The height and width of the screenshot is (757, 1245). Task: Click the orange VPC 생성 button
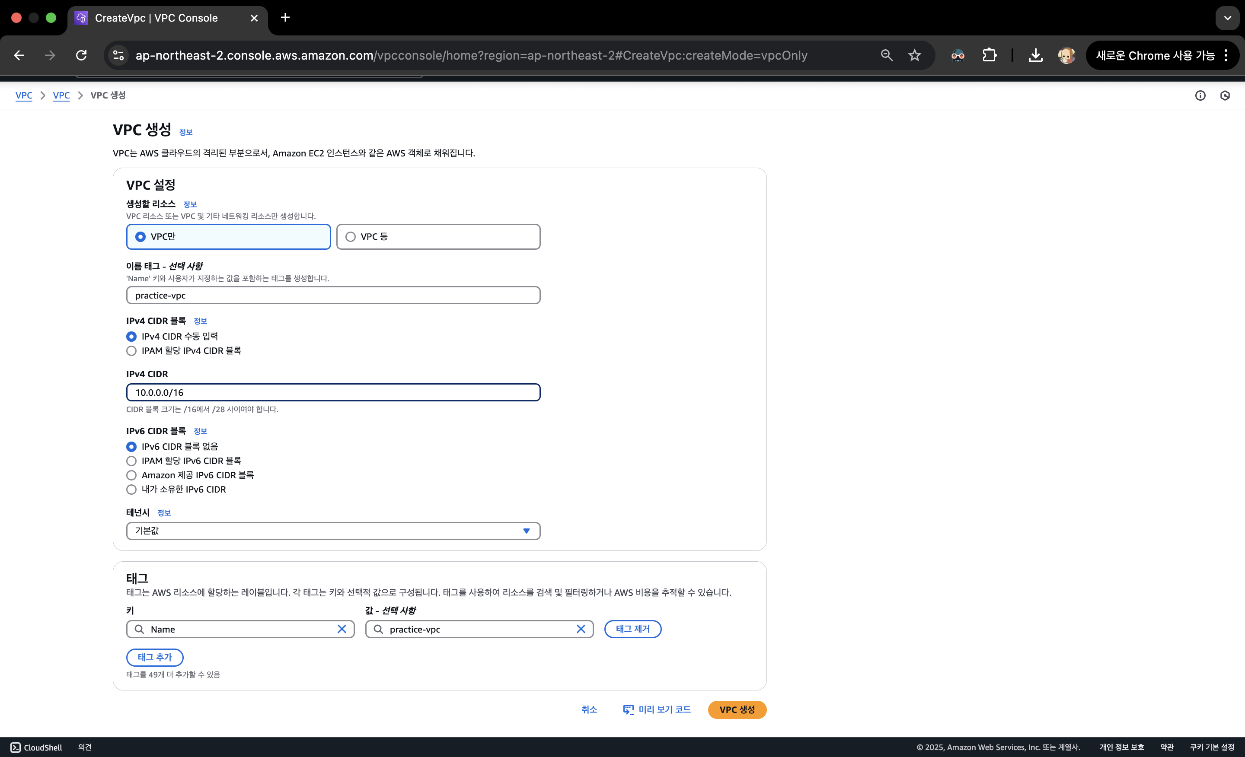click(737, 709)
